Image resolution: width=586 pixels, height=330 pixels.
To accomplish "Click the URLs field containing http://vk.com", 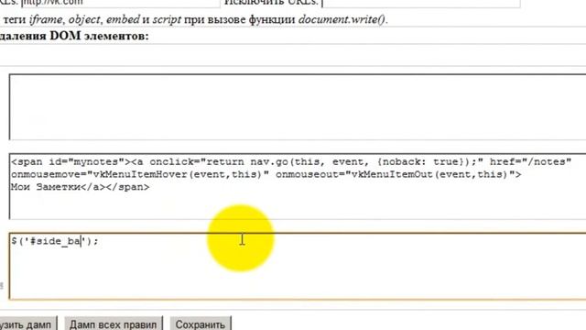I will tap(120, 3).
